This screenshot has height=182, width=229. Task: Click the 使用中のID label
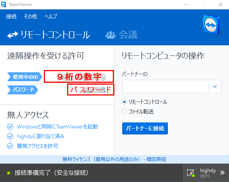pos(25,77)
